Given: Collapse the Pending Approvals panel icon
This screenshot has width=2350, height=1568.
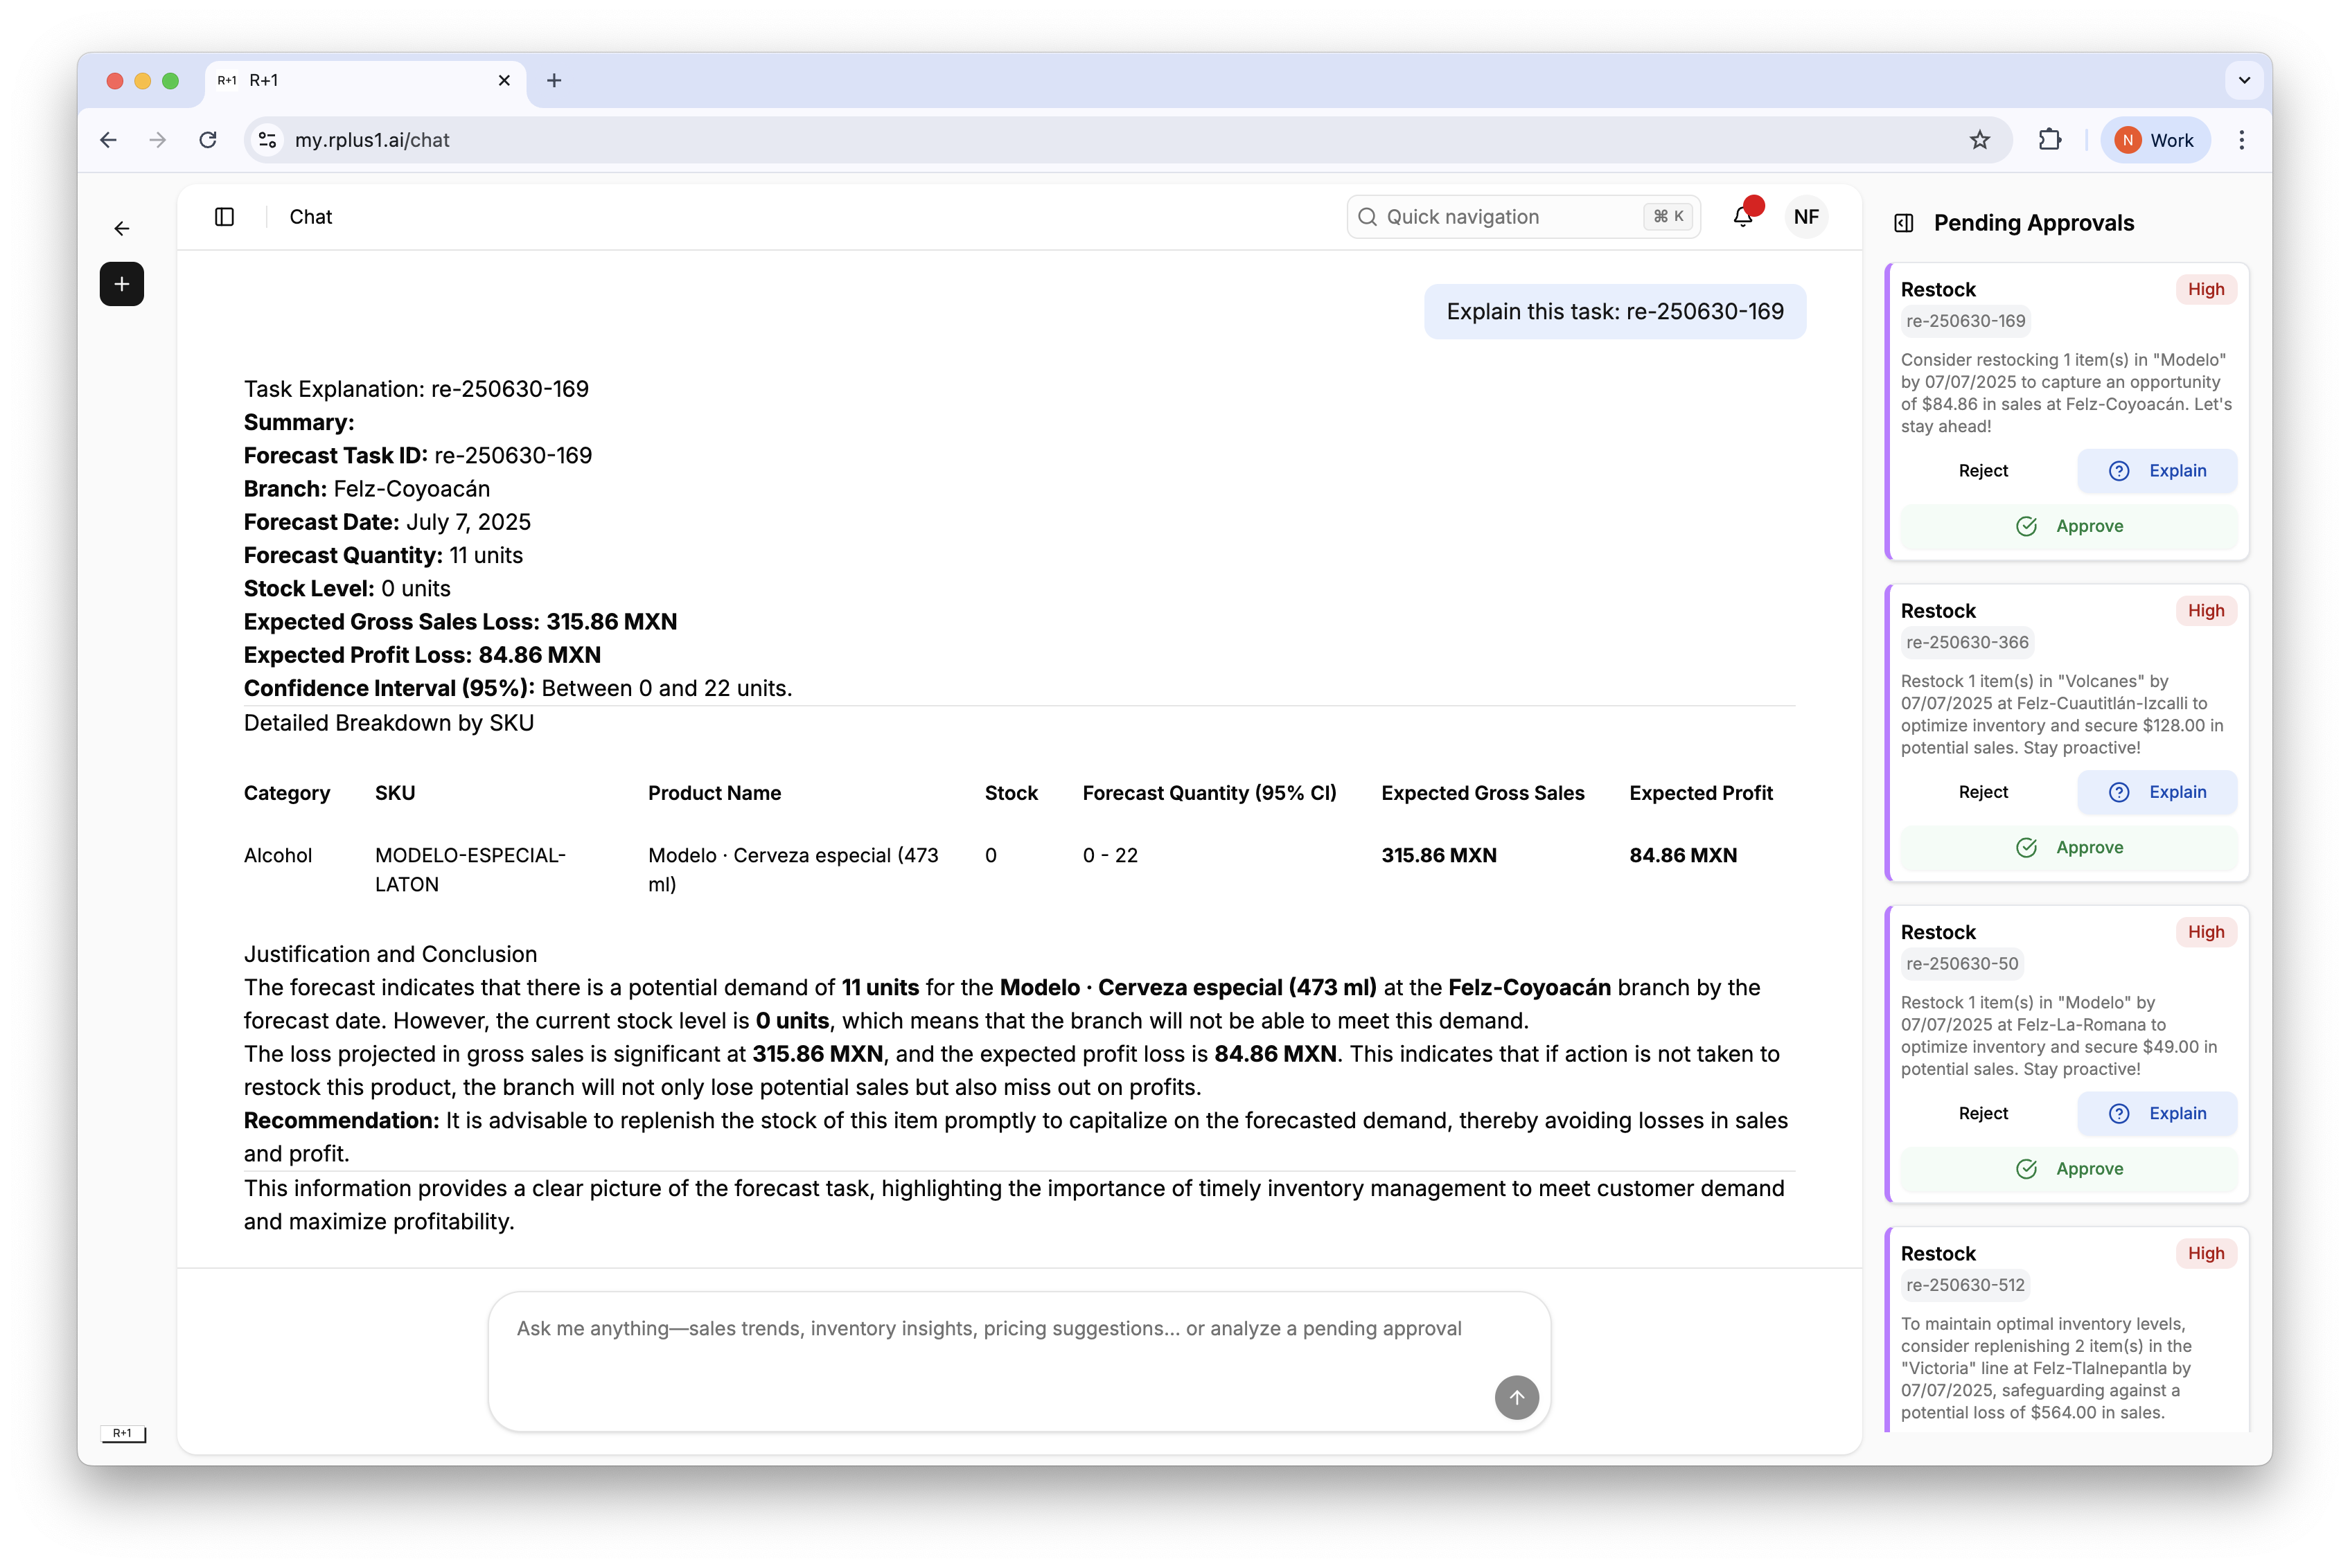Looking at the screenshot, I should pyautogui.click(x=1904, y=223).
